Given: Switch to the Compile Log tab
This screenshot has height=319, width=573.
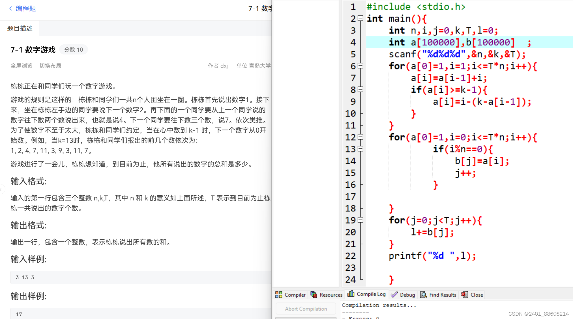Looking at the screenshot, I should 367,294.
